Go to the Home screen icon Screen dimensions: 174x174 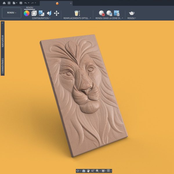[x=4, y=3]
